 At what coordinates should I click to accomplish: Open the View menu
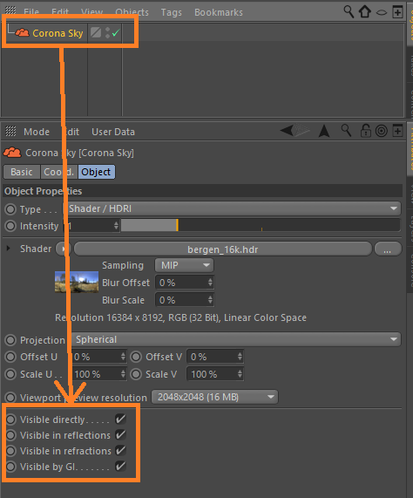91,12
